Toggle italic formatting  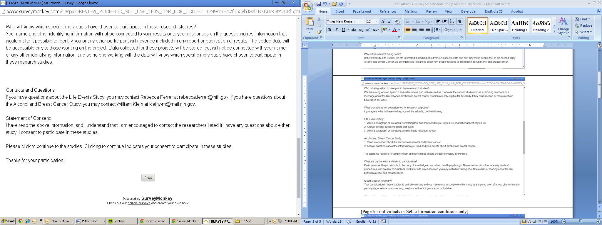336,30
